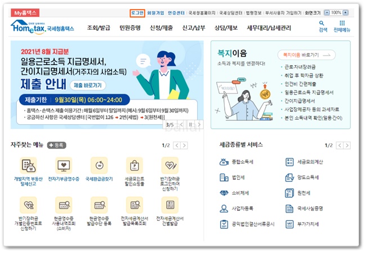Screen dimensions: 366x253
Task: Click 취업 후 학자금 상환 item
Action: [x=303, y=75]
